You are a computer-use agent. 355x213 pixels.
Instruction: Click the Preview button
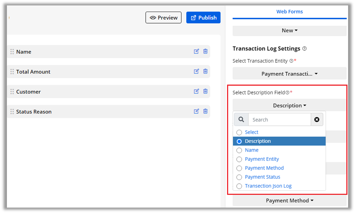pyautogui.click(x=164, y=17)
